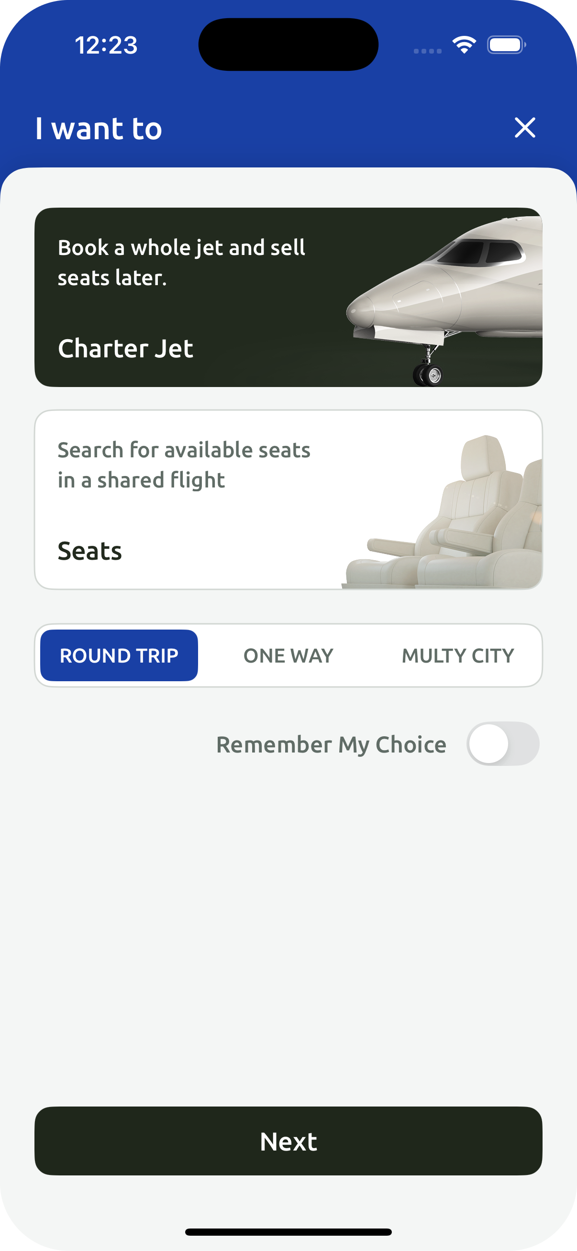Tap the battery indicator icon
The image size is (577, 1251).
pos(506,44)
